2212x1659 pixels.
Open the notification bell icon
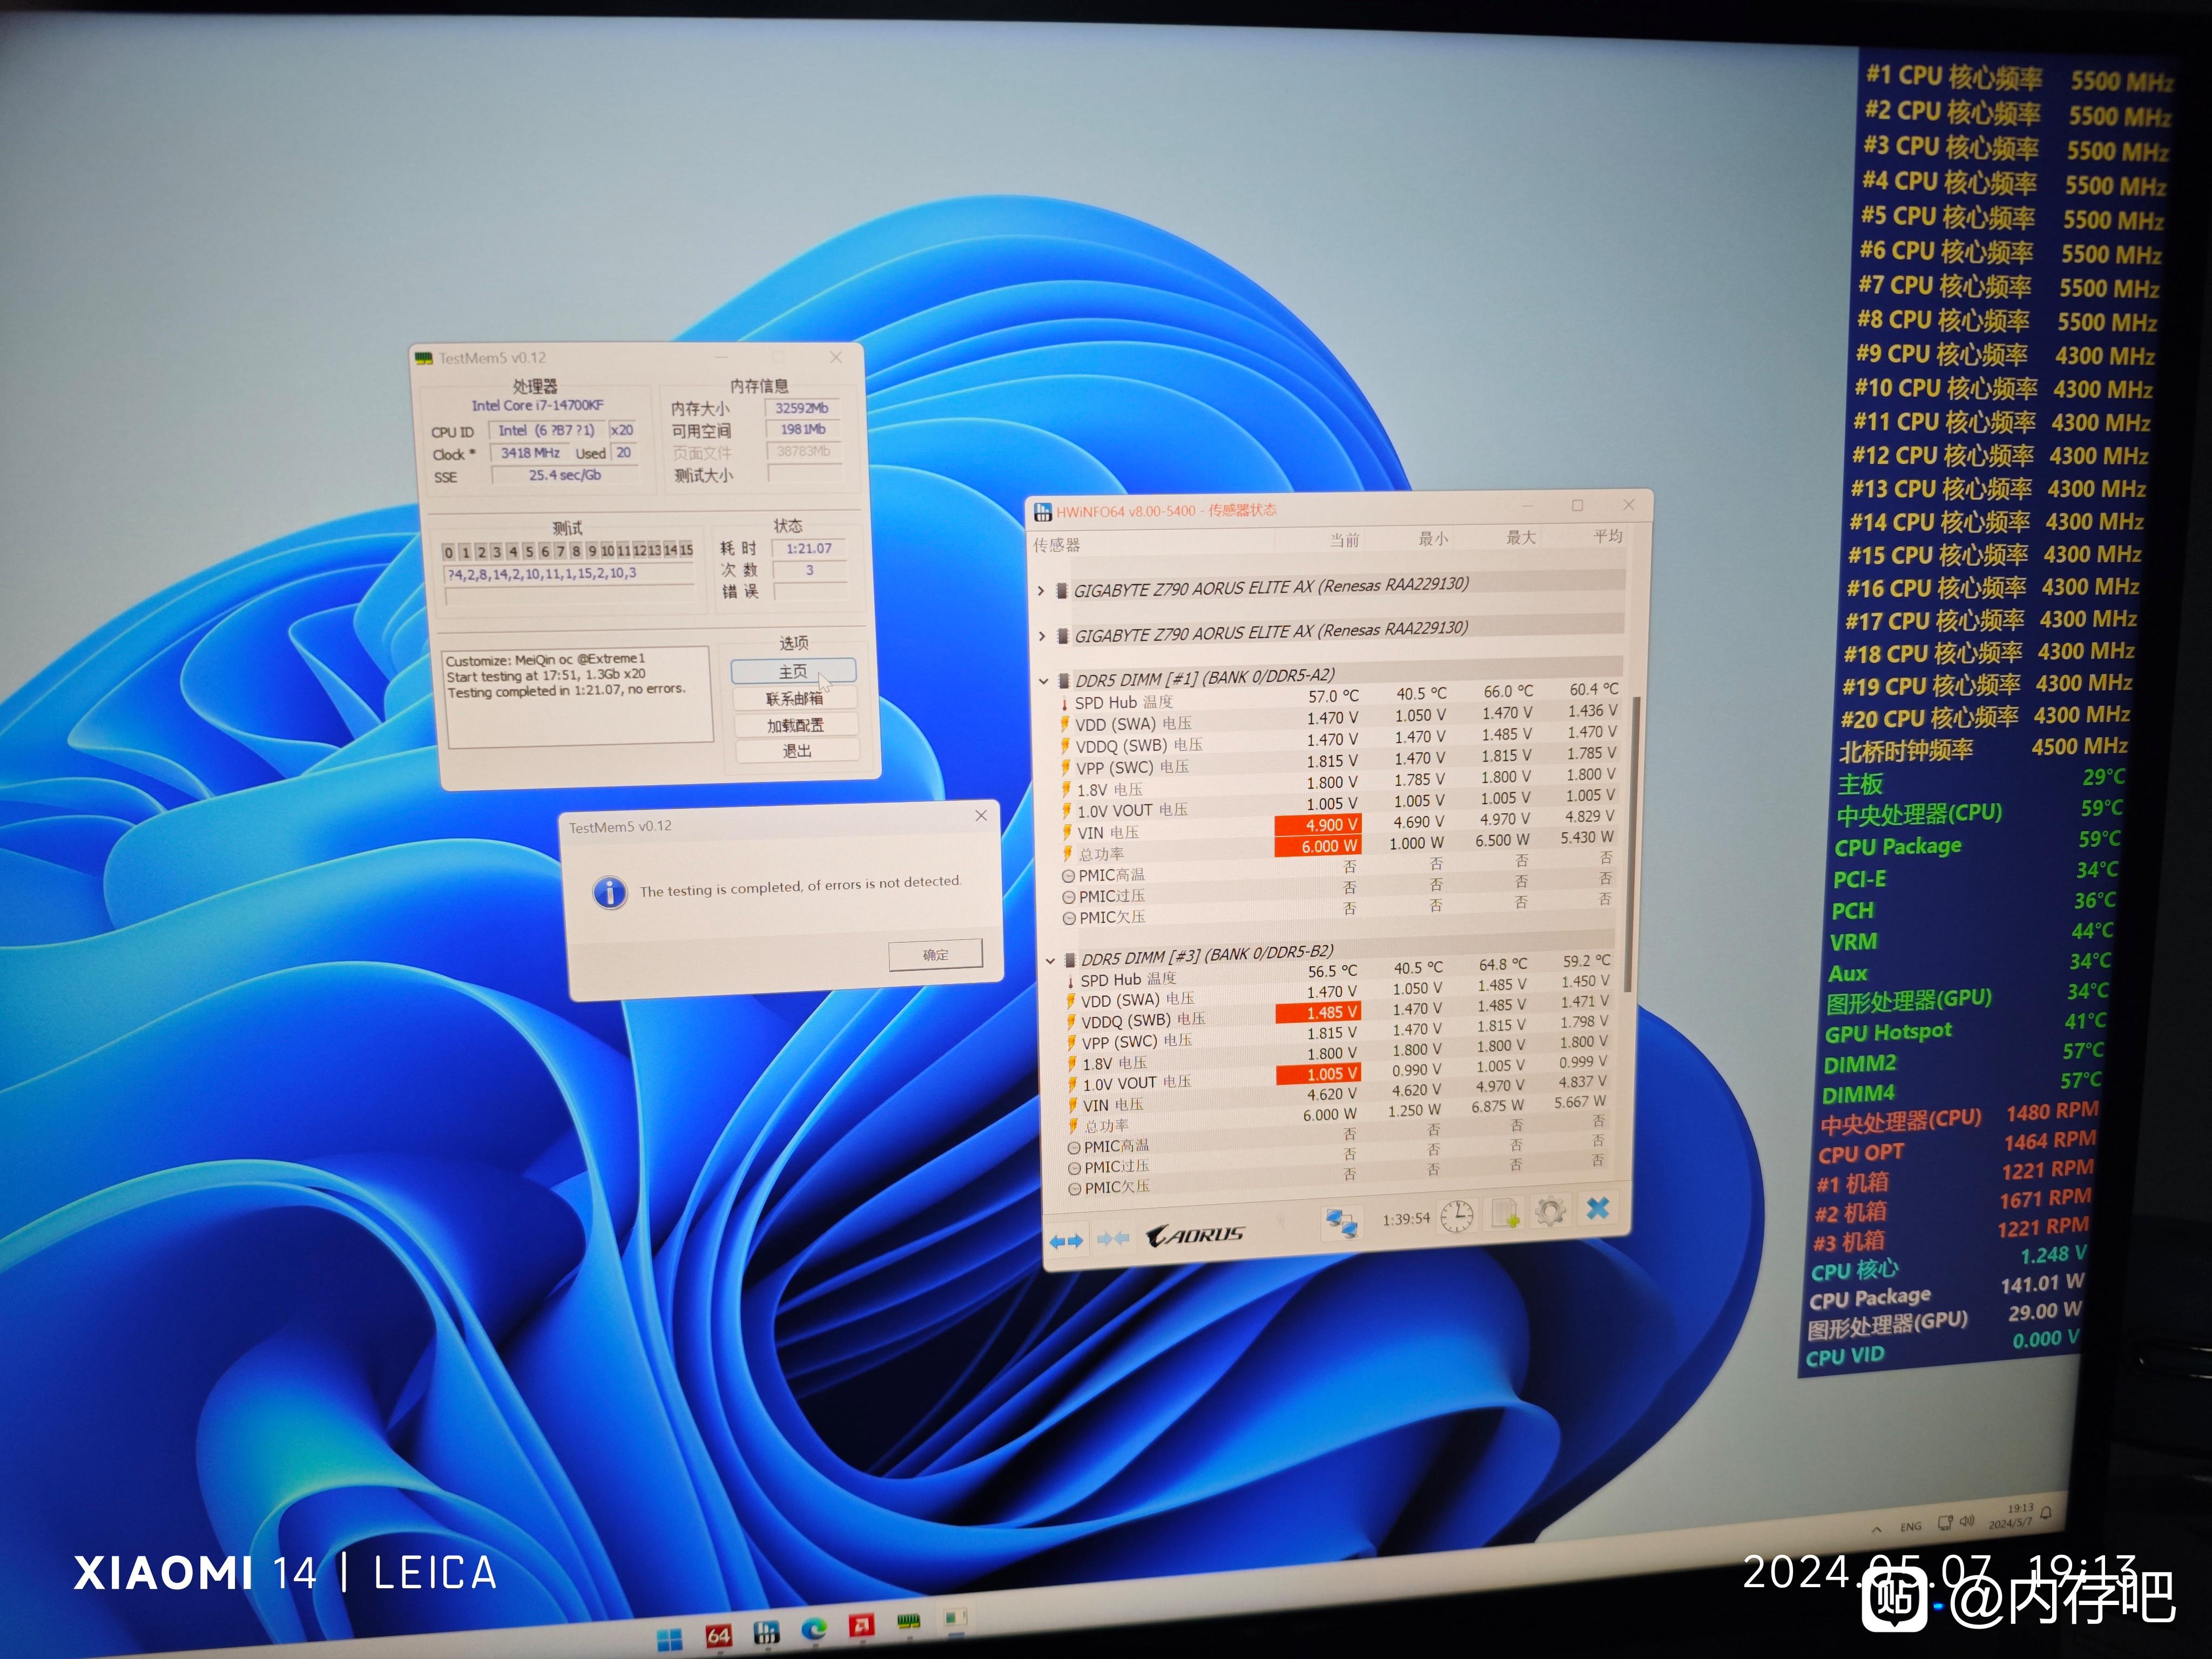click(2046, 1513)
